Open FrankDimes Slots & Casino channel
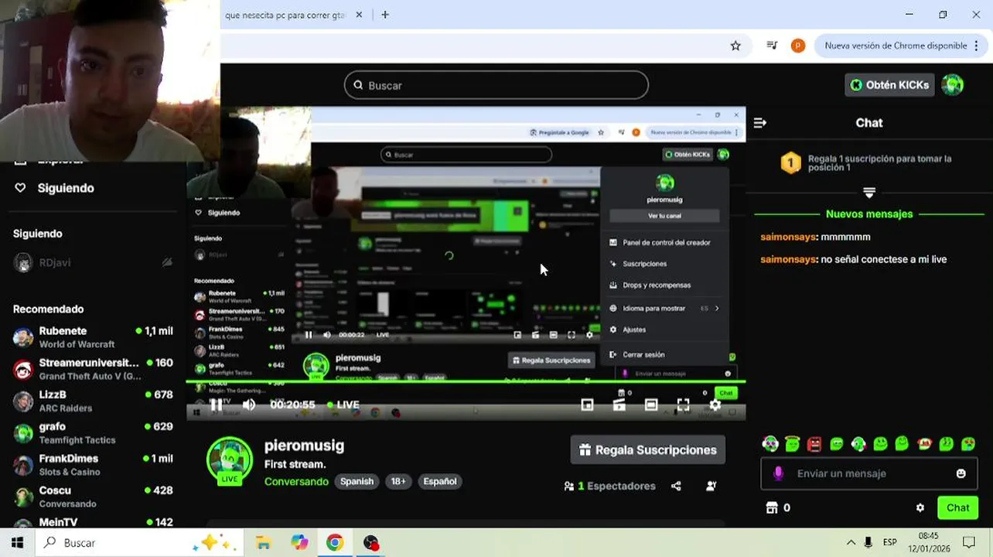 pyautogui.click(x=93, y=465)
